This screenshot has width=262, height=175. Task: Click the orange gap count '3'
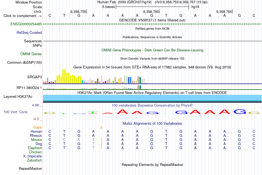101,127
